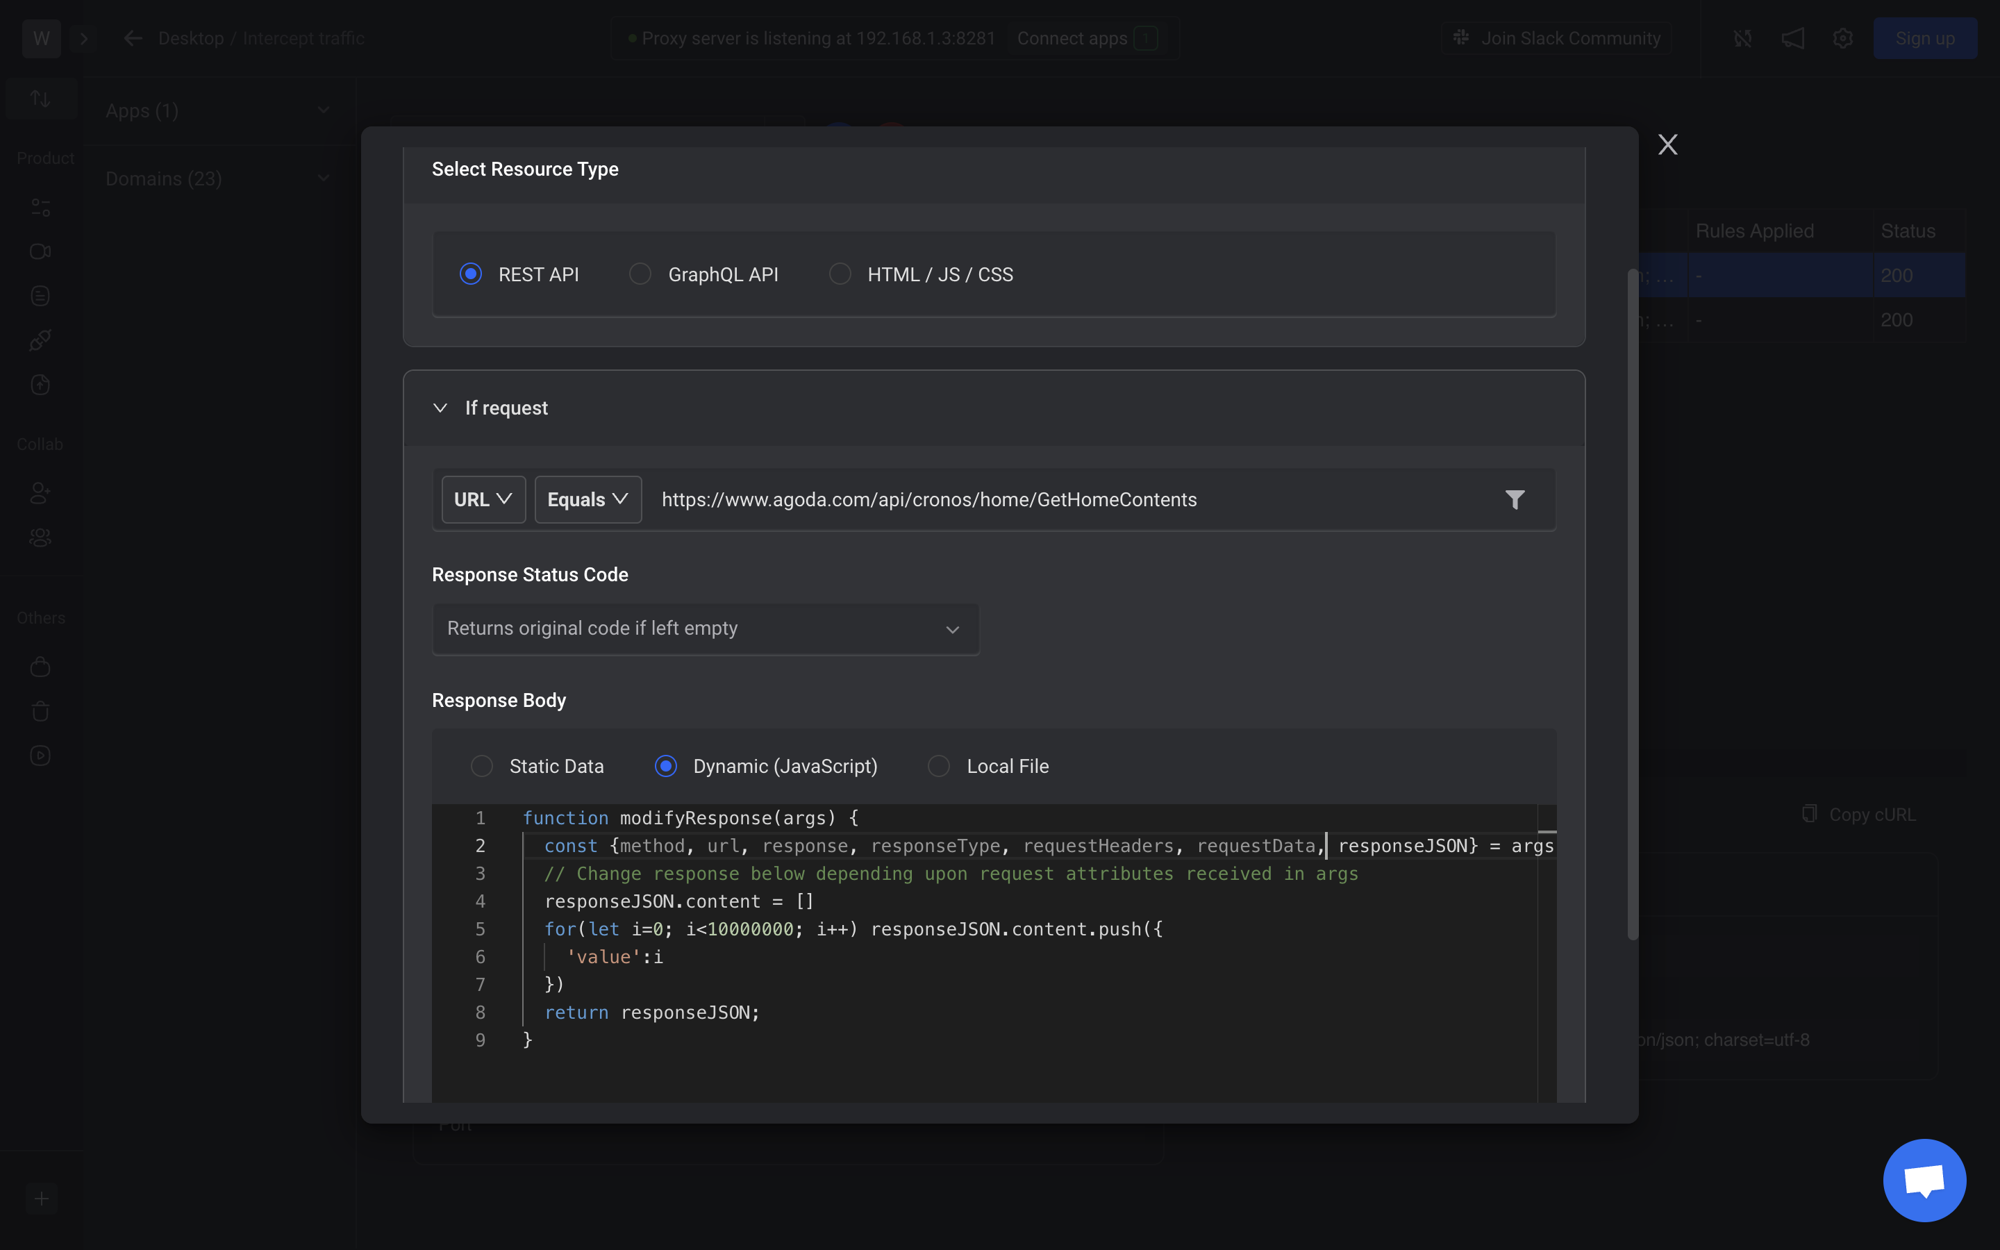
Task: Open the file upload sidebar icon
Action: coord(40,385)
